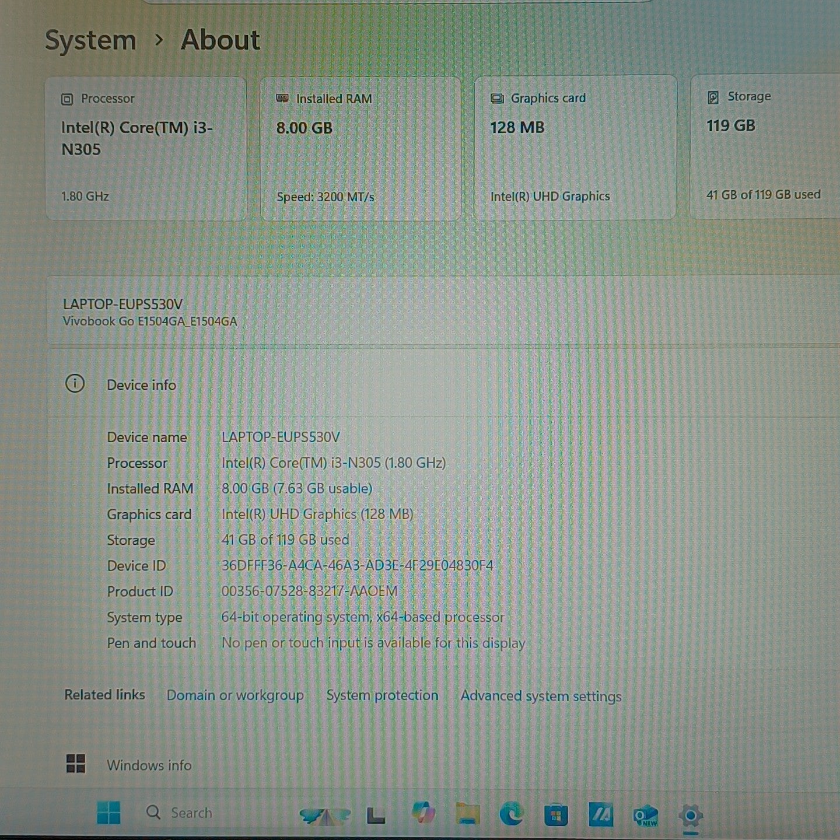Image resolution: width=840 pixels, height=840 pixels.
Task: Select the Storage card
Action: pos(765,146)
